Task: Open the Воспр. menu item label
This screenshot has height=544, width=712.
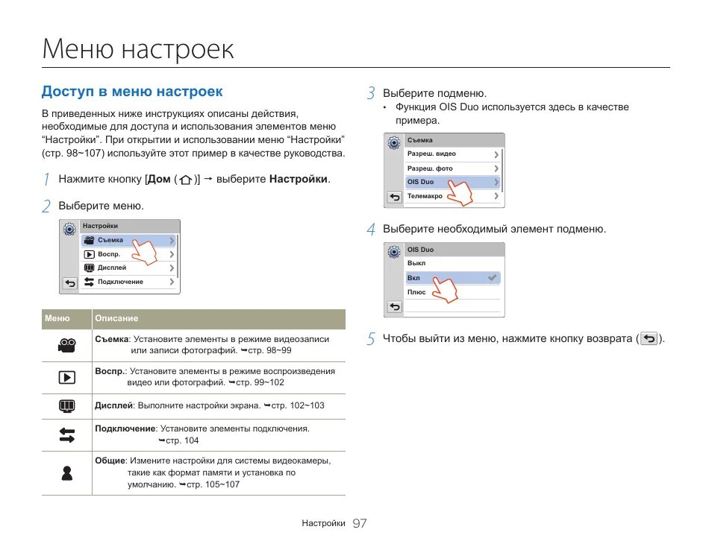Action: (109, 254)
